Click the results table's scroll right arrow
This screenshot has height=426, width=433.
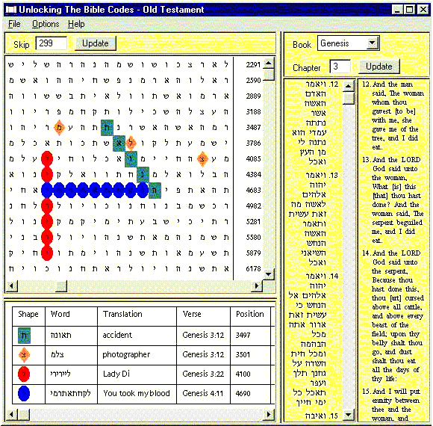pos(270,414)
